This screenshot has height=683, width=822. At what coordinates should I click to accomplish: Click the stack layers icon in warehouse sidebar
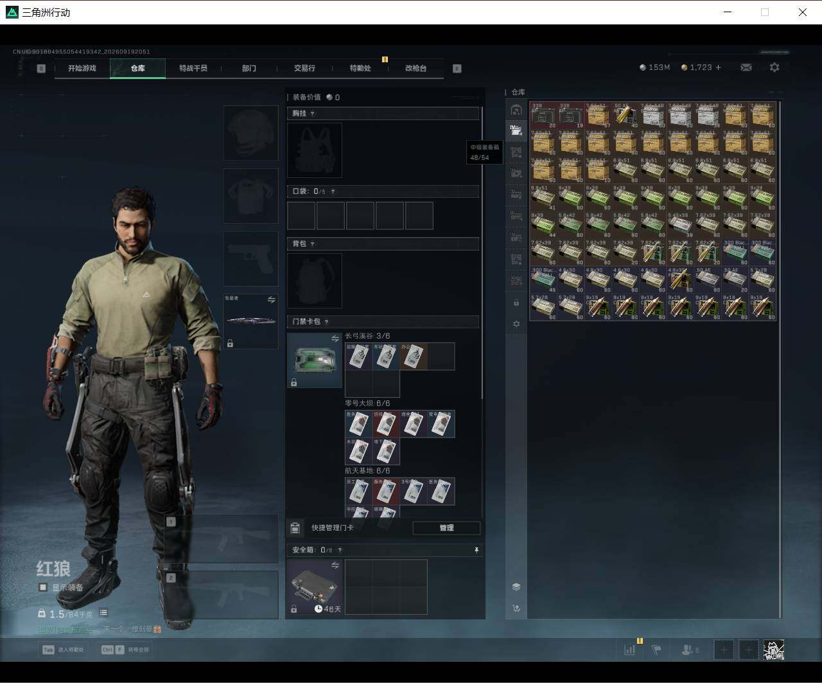(516, 587)
